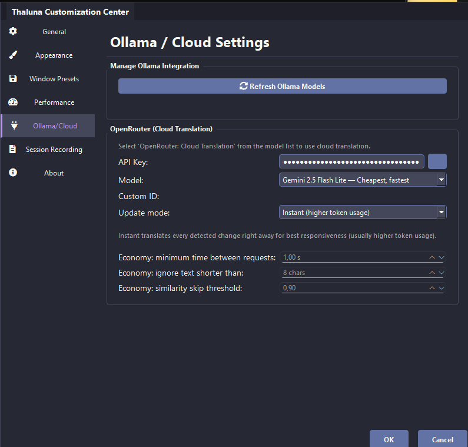Click the Performance gauge icon
This screenshot has height=447, width=468.
[13, 102]
